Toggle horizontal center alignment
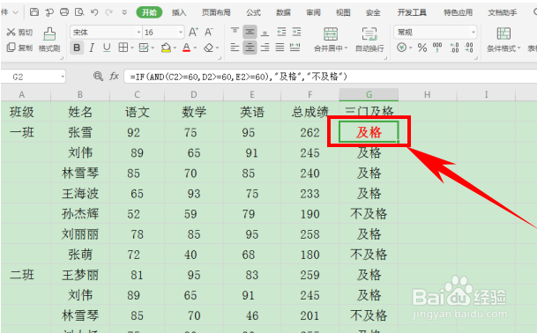 [x=250, y=48]
